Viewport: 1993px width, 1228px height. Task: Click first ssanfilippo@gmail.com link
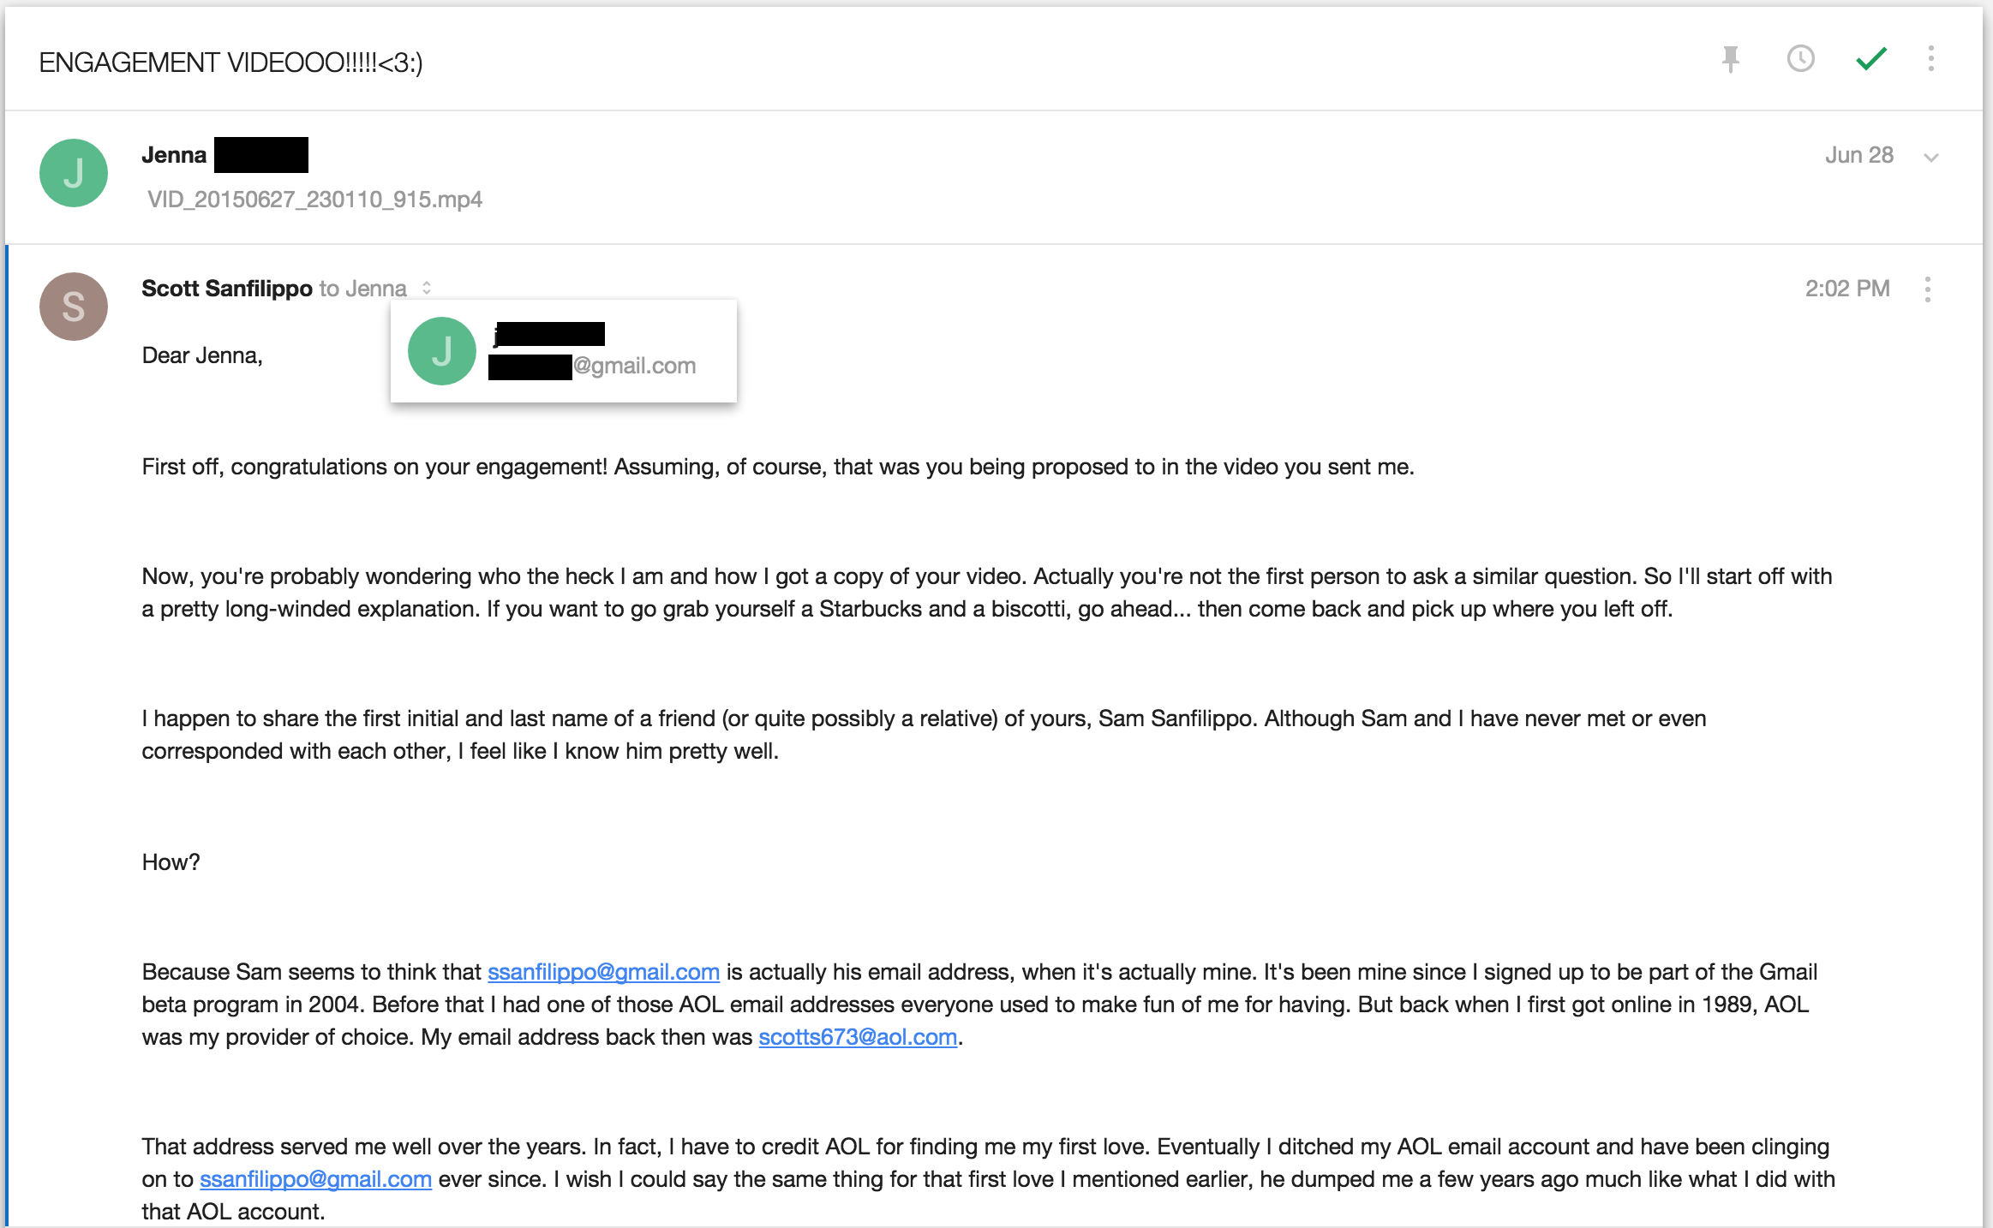tap(603, 972)
